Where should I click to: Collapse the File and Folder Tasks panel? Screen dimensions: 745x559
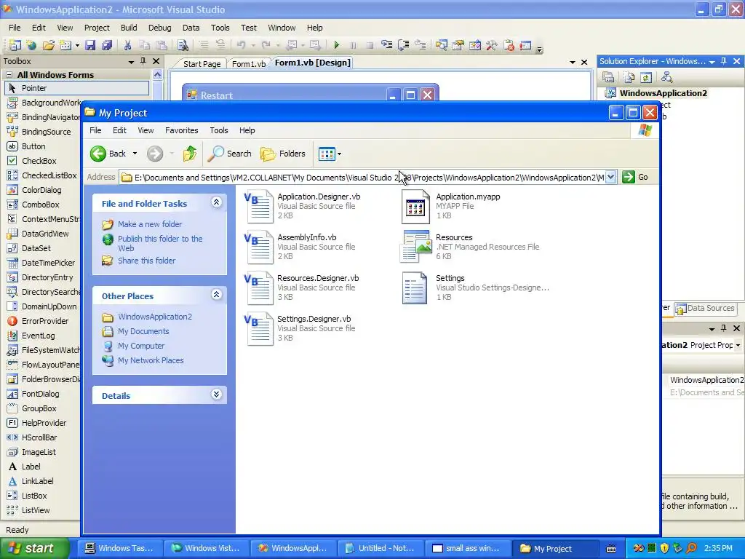point(216,202)
